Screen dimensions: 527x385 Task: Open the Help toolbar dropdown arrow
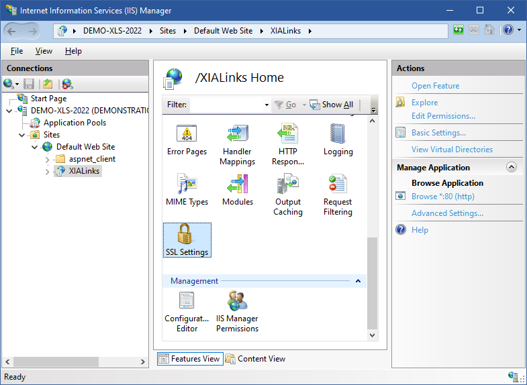coord(520,30)
